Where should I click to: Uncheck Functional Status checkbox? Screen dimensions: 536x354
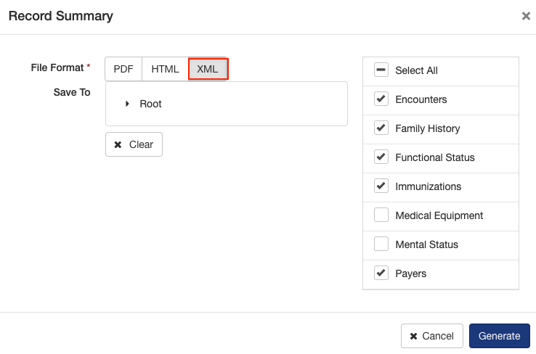point(381,157)
